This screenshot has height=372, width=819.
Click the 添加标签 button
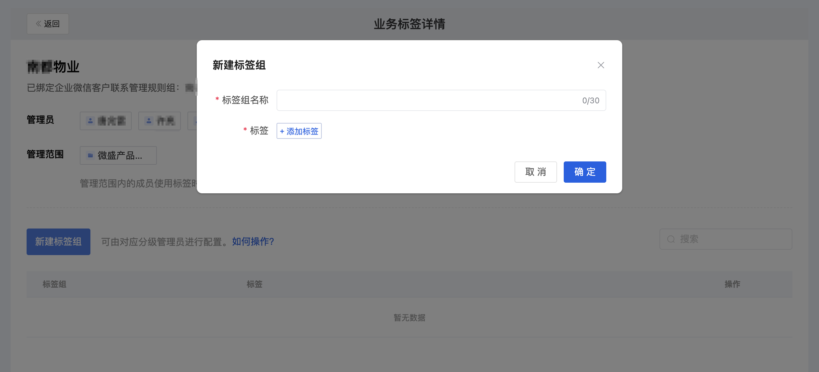pyautogui.click(x=299, y=131)
